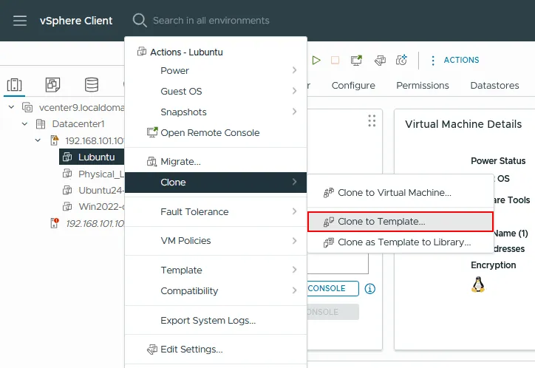The image size is (535, 368).
Task: Click the Power Off square icon
Action: [x=335, y=61]
